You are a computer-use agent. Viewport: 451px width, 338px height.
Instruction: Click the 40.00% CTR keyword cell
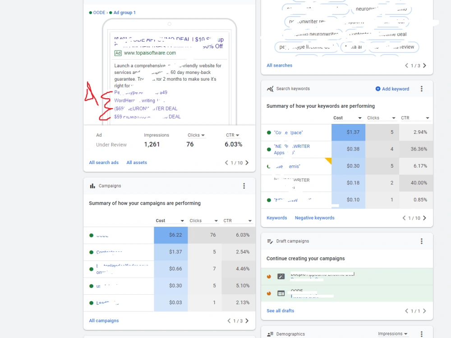(416, 183)
